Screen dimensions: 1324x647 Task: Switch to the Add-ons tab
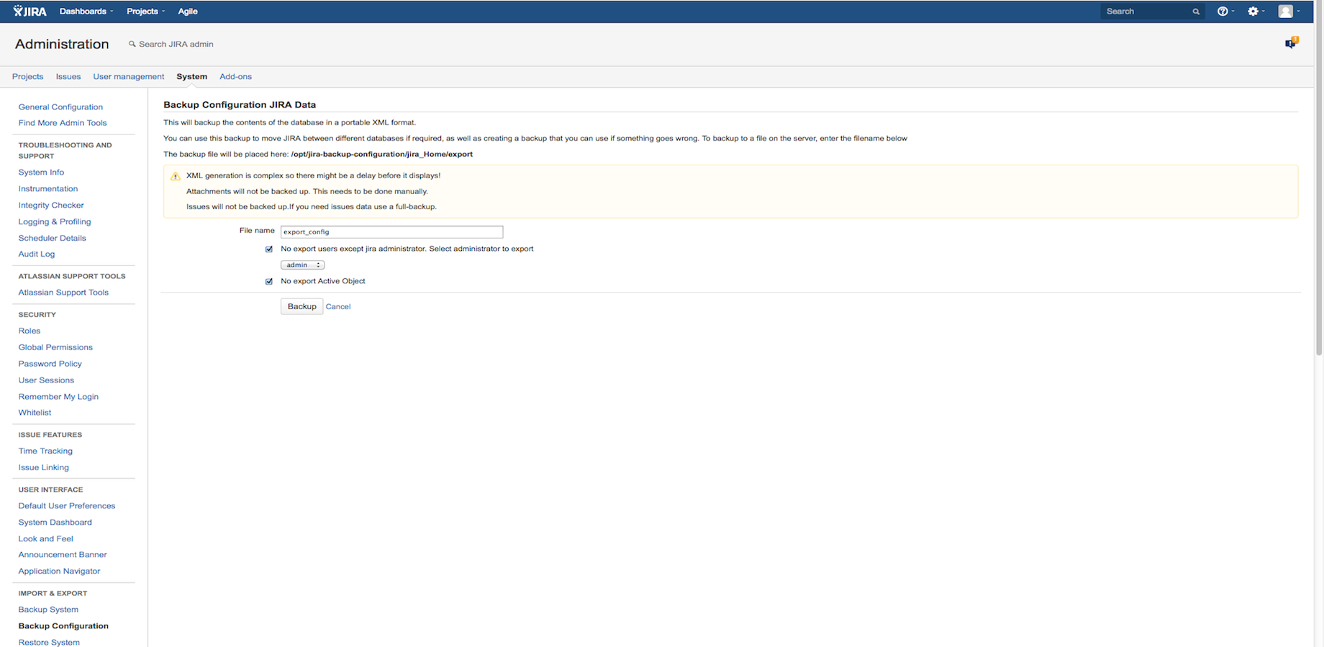235,76
